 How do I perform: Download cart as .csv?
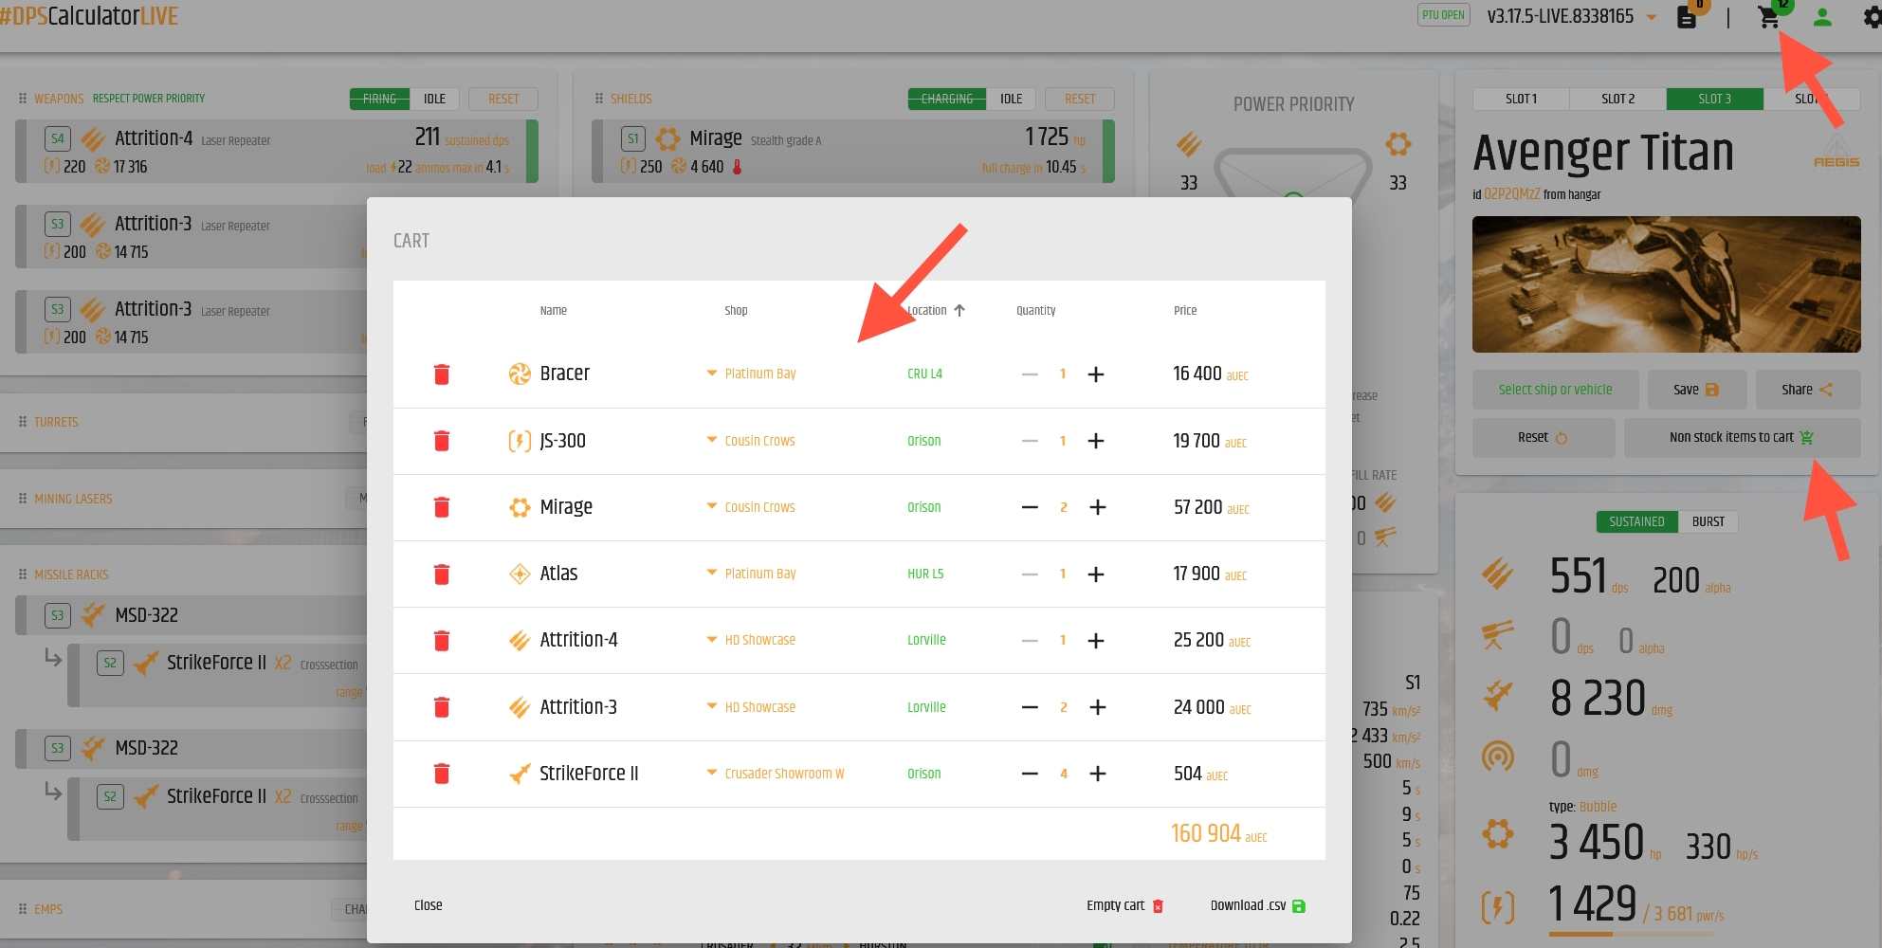pos(1257,905)
